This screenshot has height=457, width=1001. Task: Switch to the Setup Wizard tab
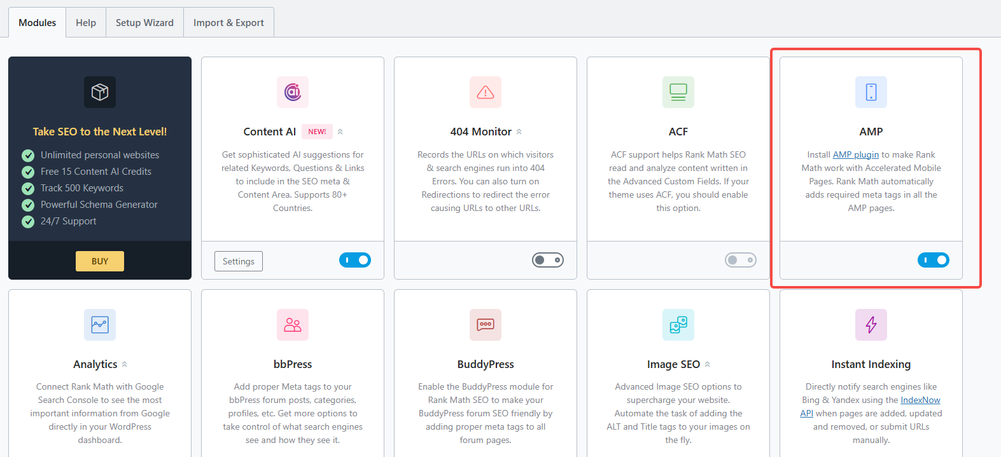[144, 23]
